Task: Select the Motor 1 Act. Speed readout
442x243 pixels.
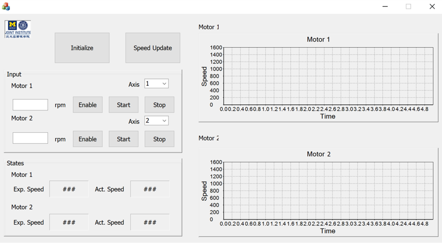Action: (x=150, y=189)
